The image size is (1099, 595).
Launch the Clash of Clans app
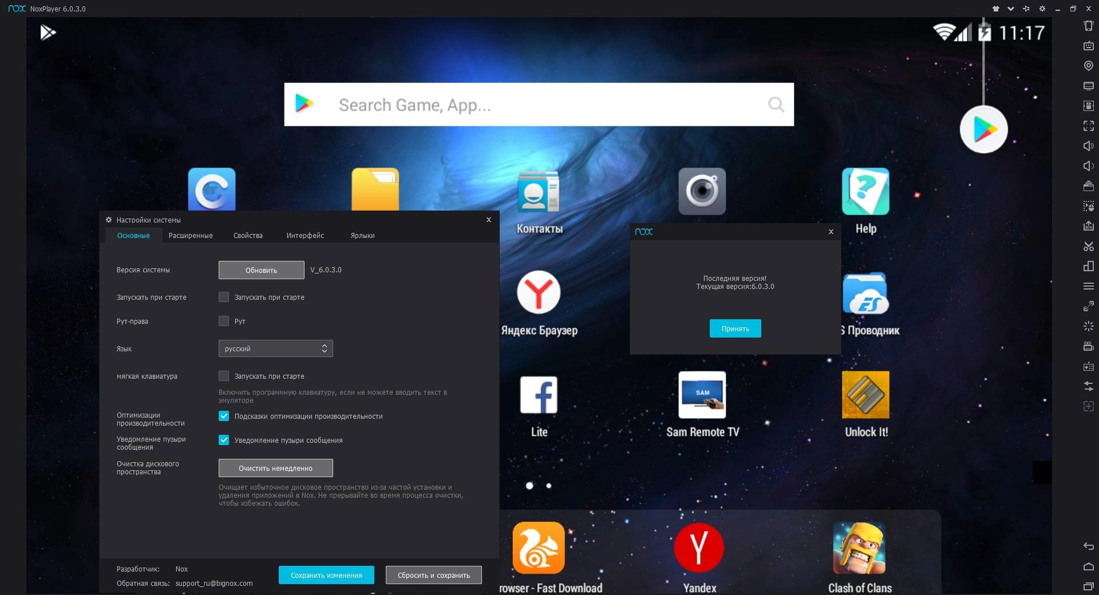pyautogui.click(x=859, y=548)
